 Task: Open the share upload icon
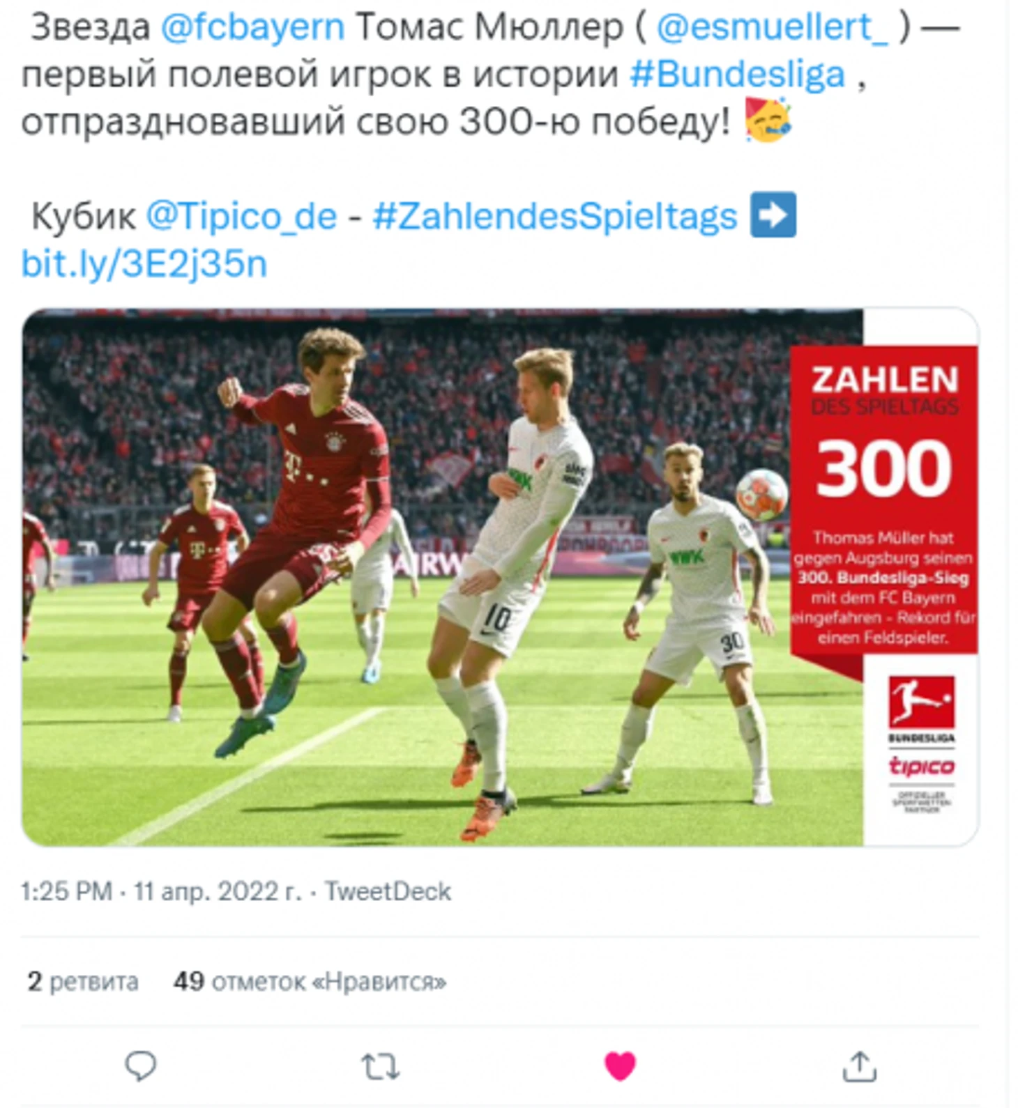(x=860, y=1066)
